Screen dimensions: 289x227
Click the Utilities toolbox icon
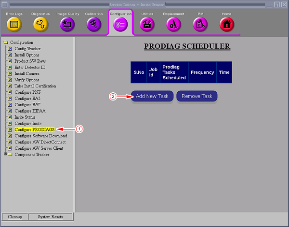[147, 24]
